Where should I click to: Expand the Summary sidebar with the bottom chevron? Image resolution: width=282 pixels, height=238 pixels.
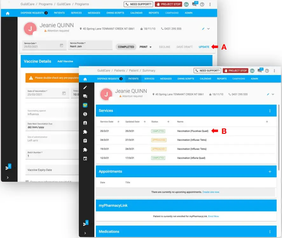click(85, 233)
